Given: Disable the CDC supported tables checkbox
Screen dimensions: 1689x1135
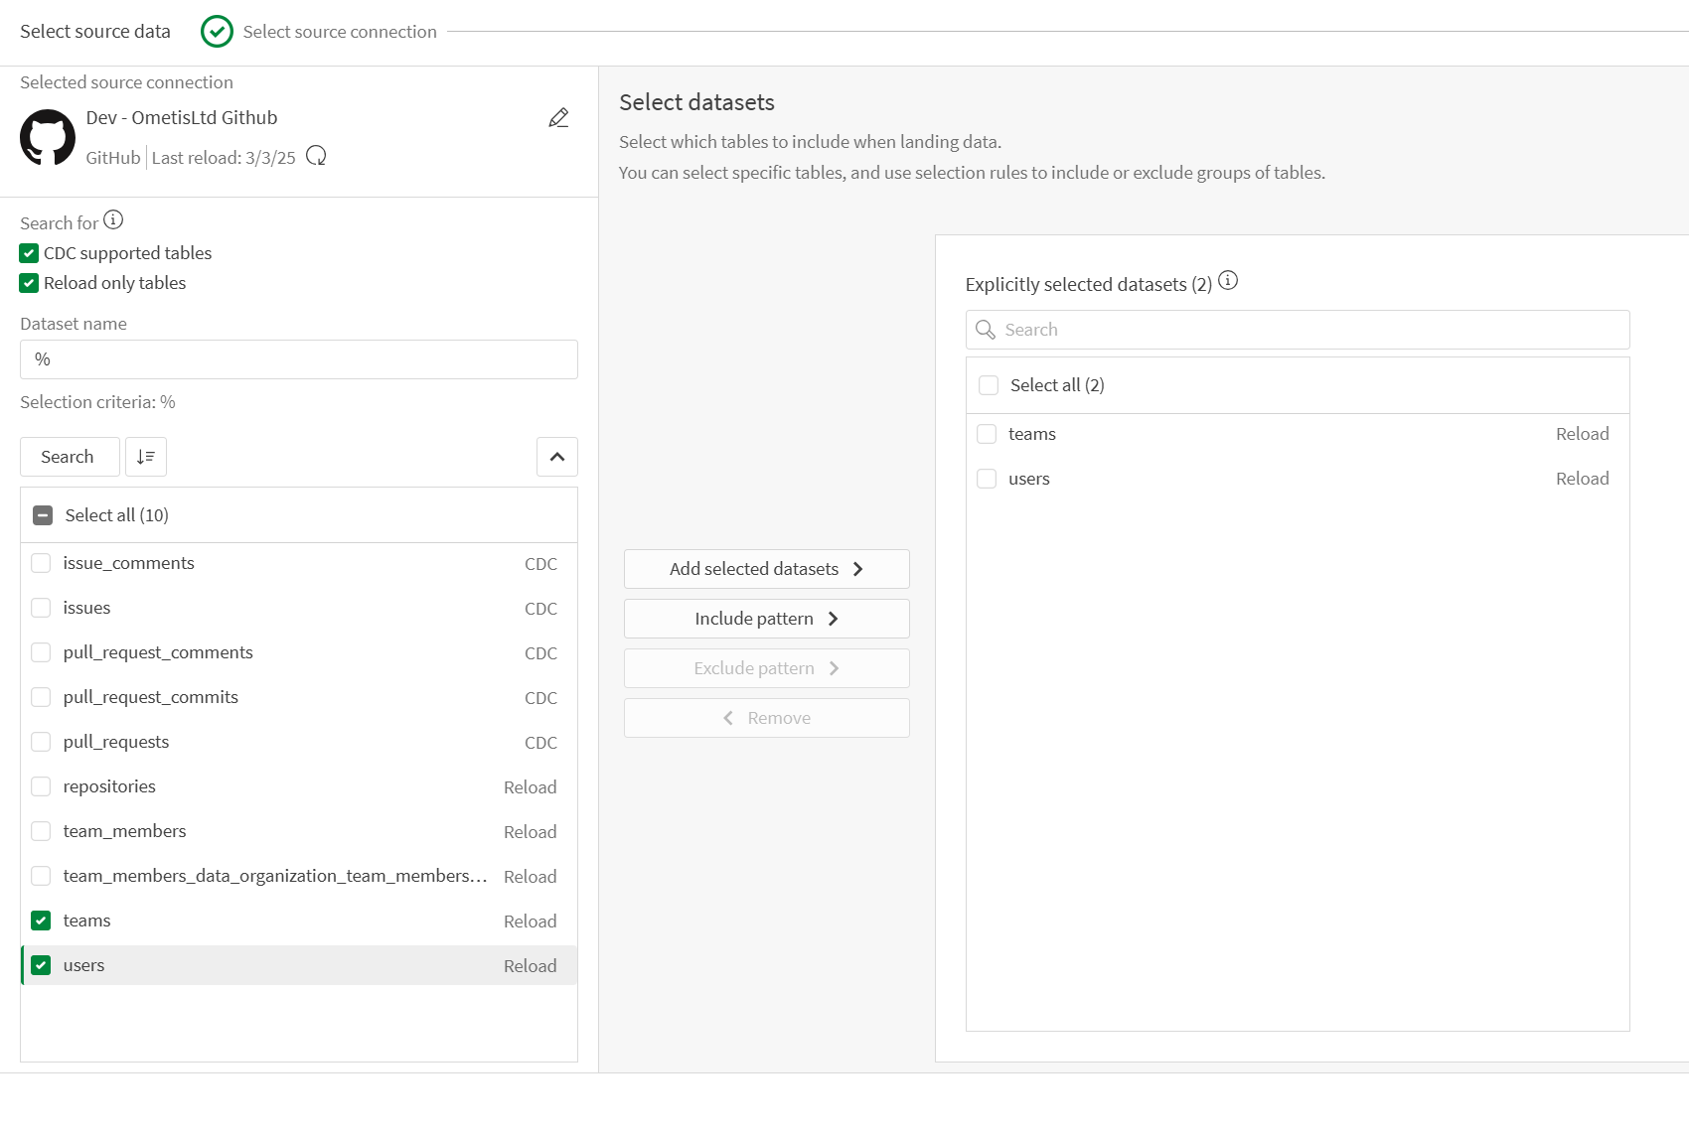Looking at the screenshot, I should (x=29, y=253).
